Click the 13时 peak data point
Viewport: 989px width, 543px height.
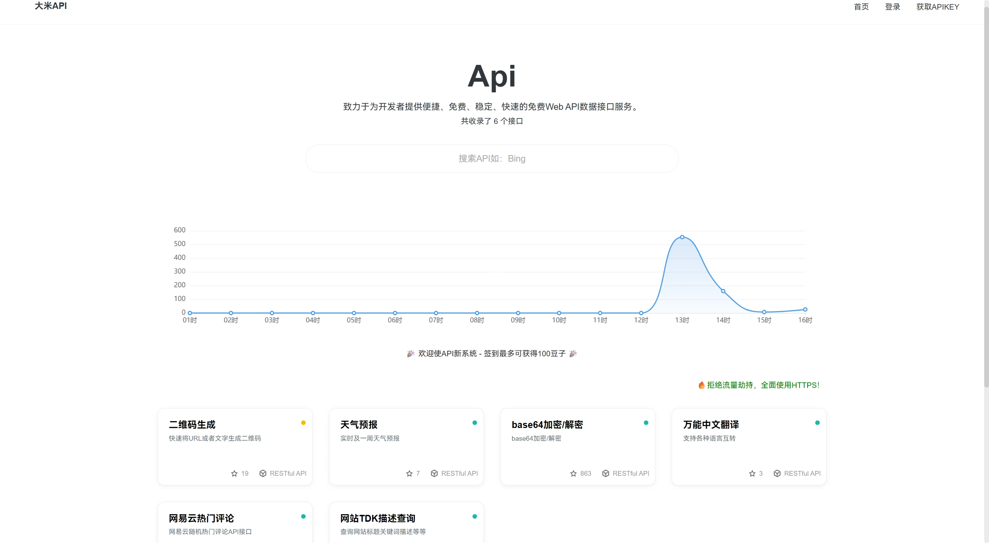[682, 237]
